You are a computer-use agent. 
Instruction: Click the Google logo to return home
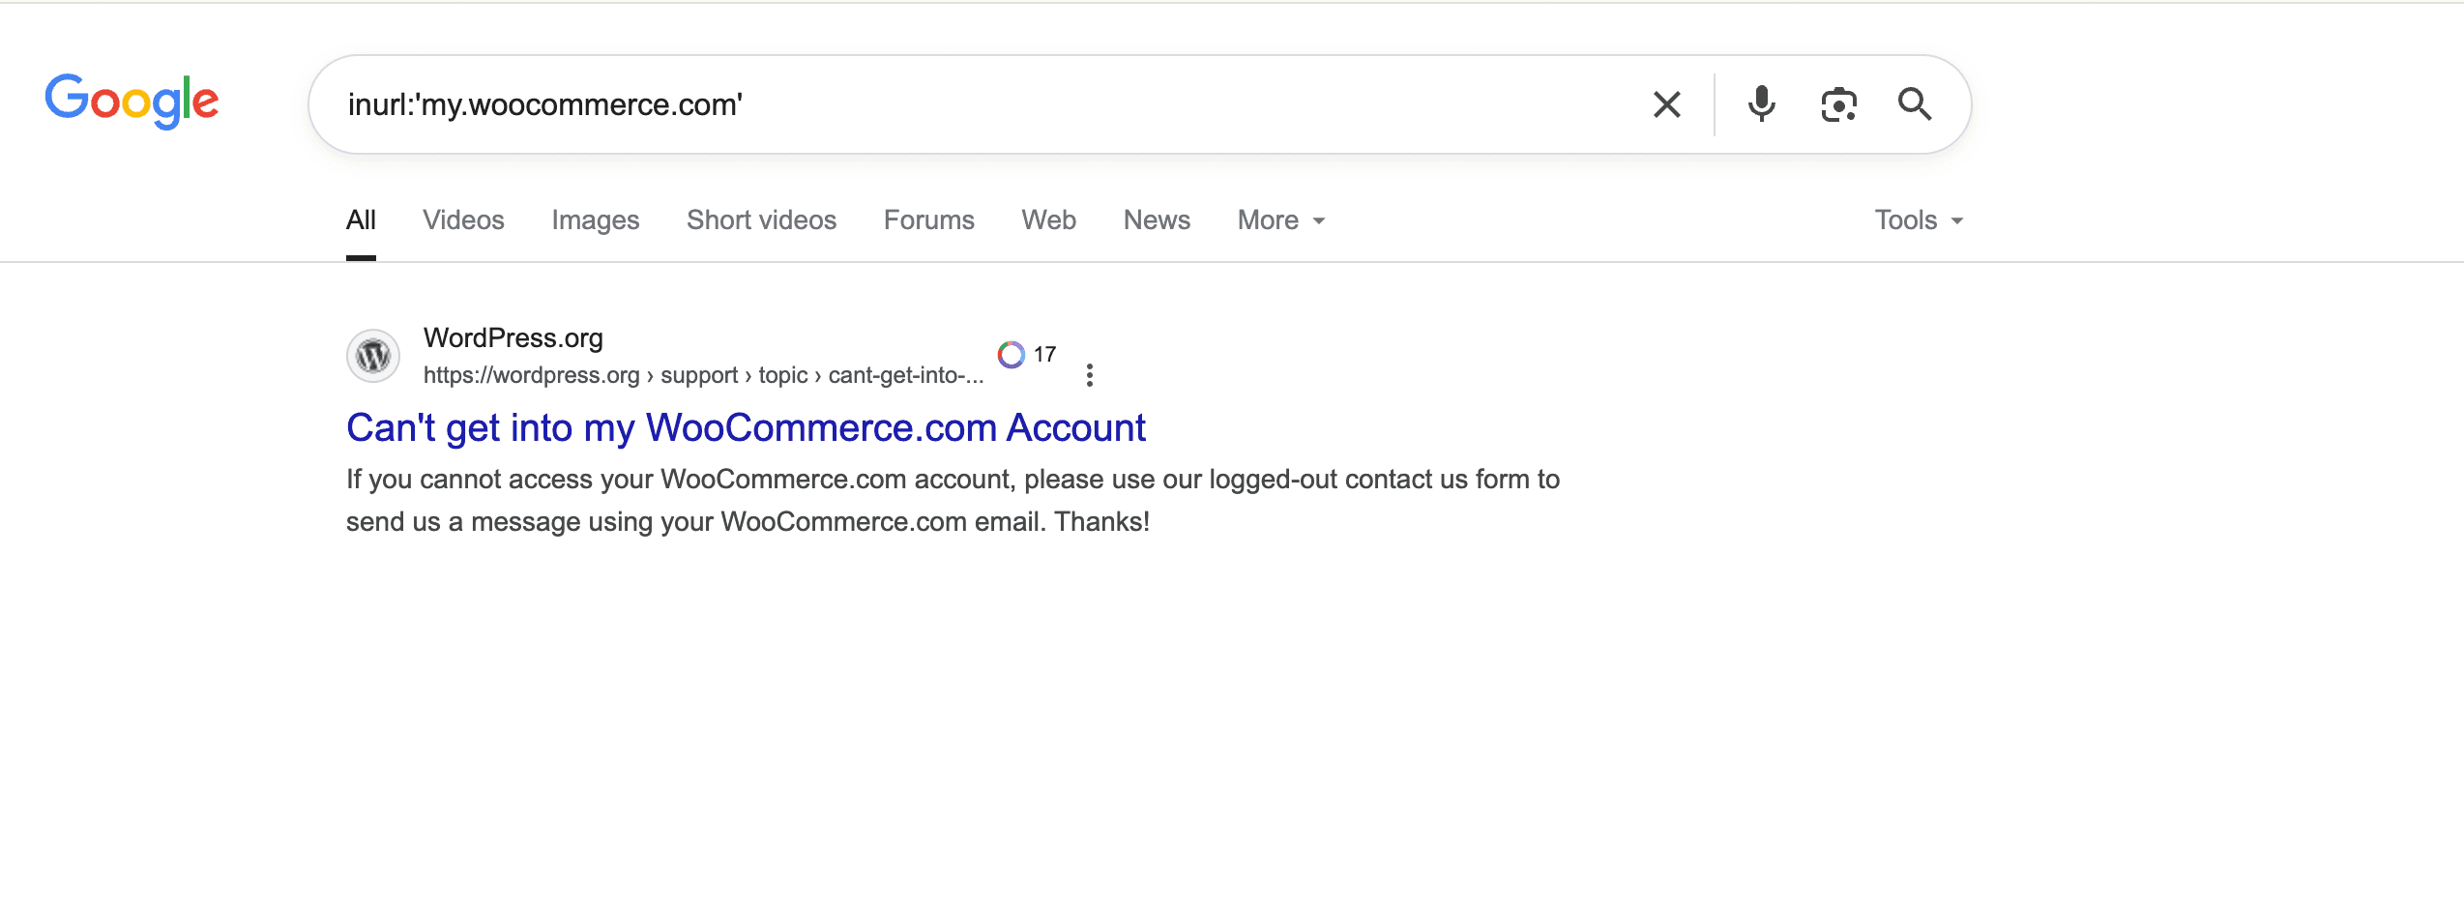[131, 100]
